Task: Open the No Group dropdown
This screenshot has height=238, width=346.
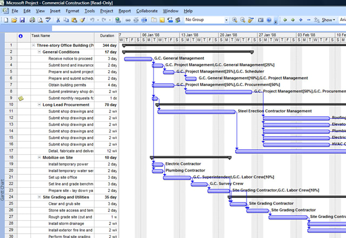Action: click(x=226, y=20)
